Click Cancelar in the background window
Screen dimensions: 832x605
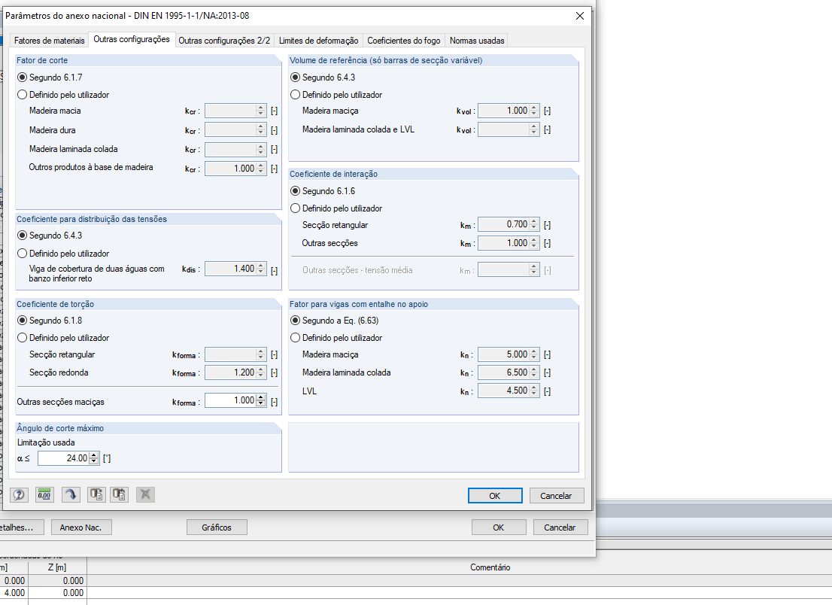click(x=559, y=527)
